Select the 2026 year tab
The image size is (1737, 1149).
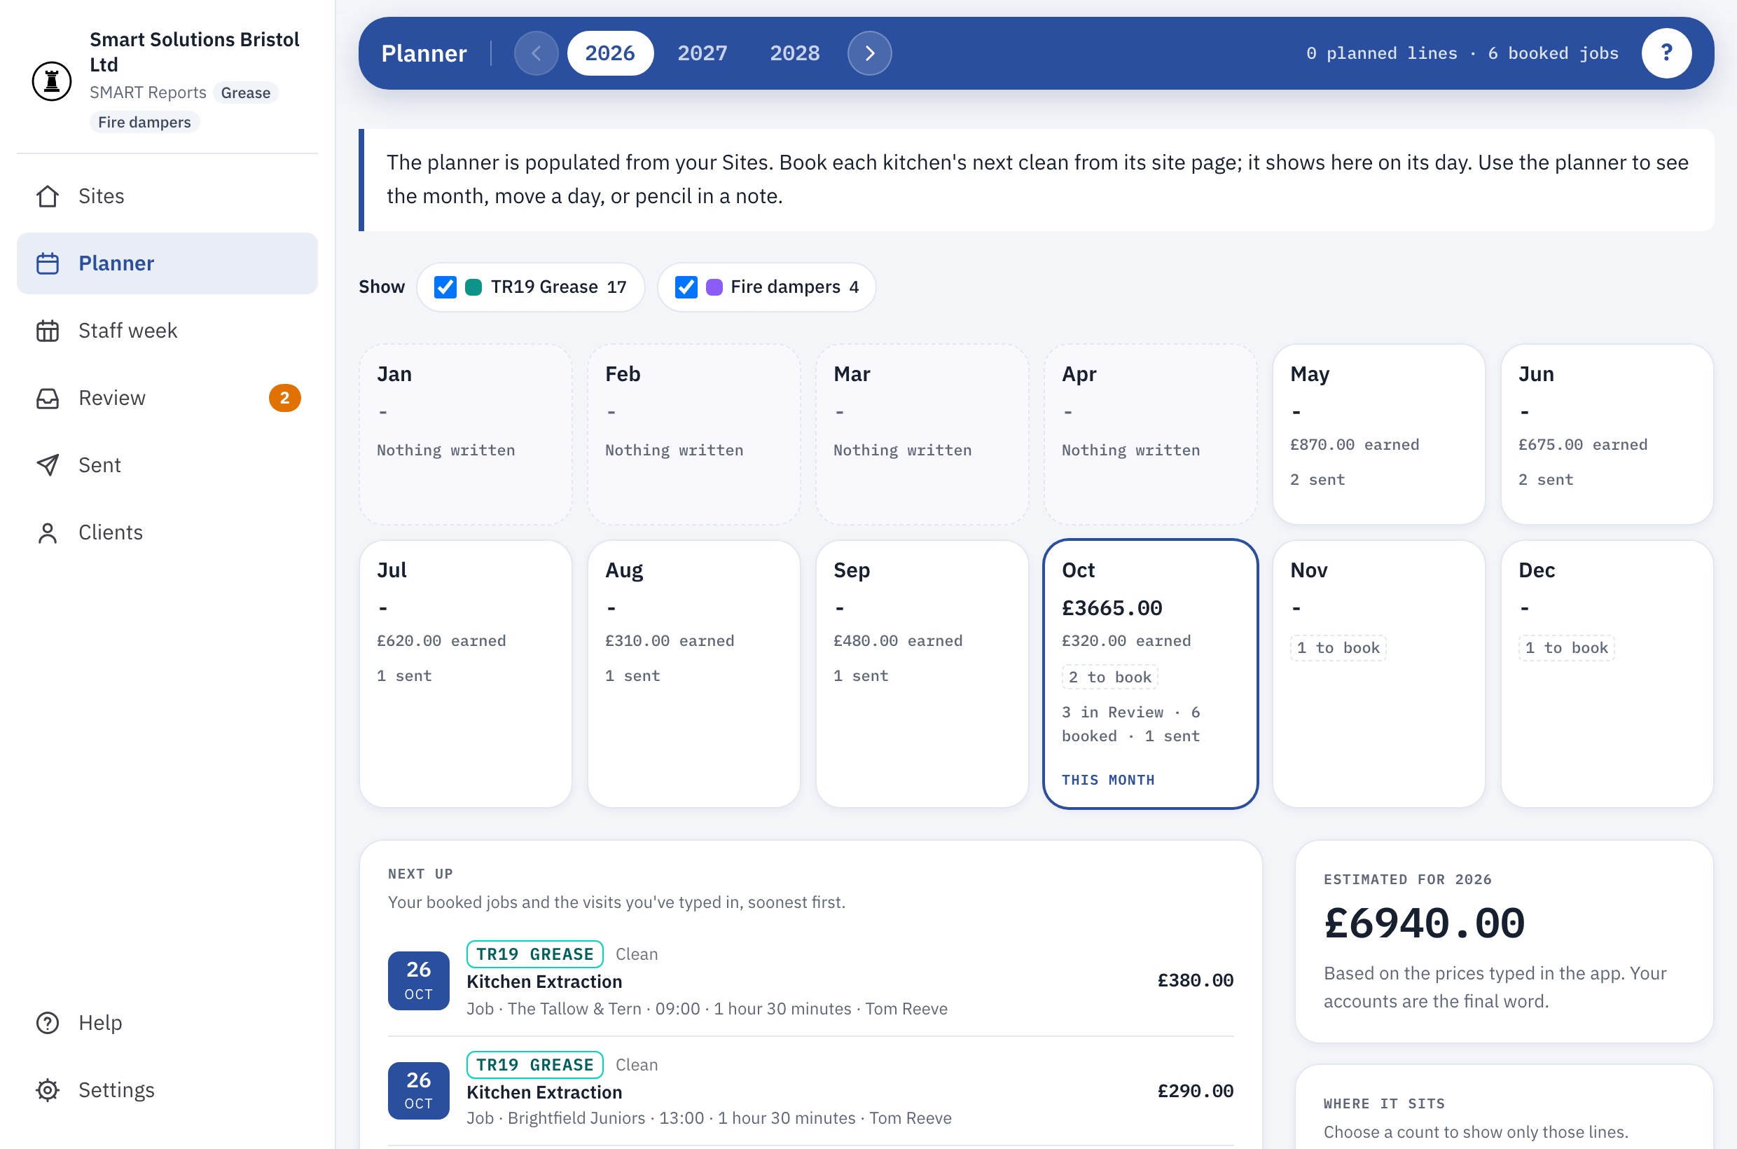pos(610,53)
